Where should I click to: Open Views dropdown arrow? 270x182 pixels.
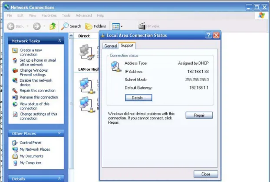pos(122,26)
